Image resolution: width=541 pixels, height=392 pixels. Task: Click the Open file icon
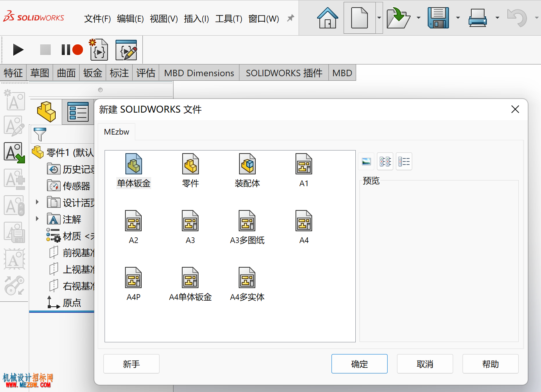click(x=398, y=18)
